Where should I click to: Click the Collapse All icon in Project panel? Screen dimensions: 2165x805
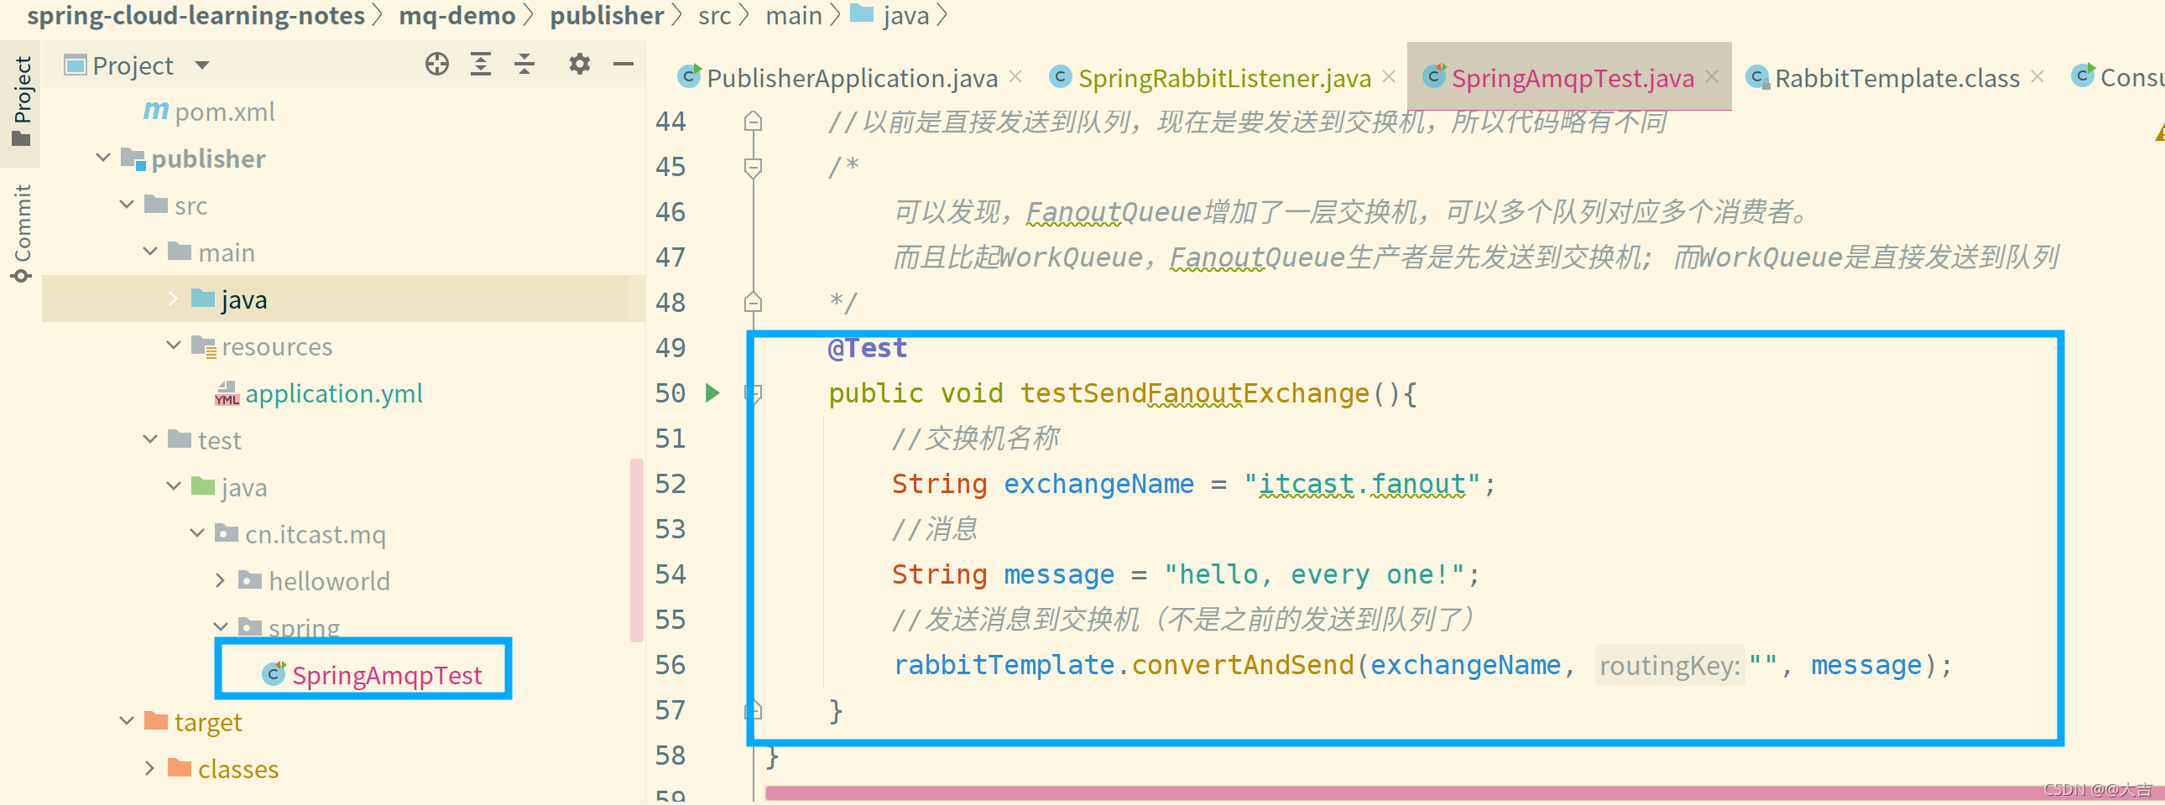pyautogui.click(x=524, y=64)
